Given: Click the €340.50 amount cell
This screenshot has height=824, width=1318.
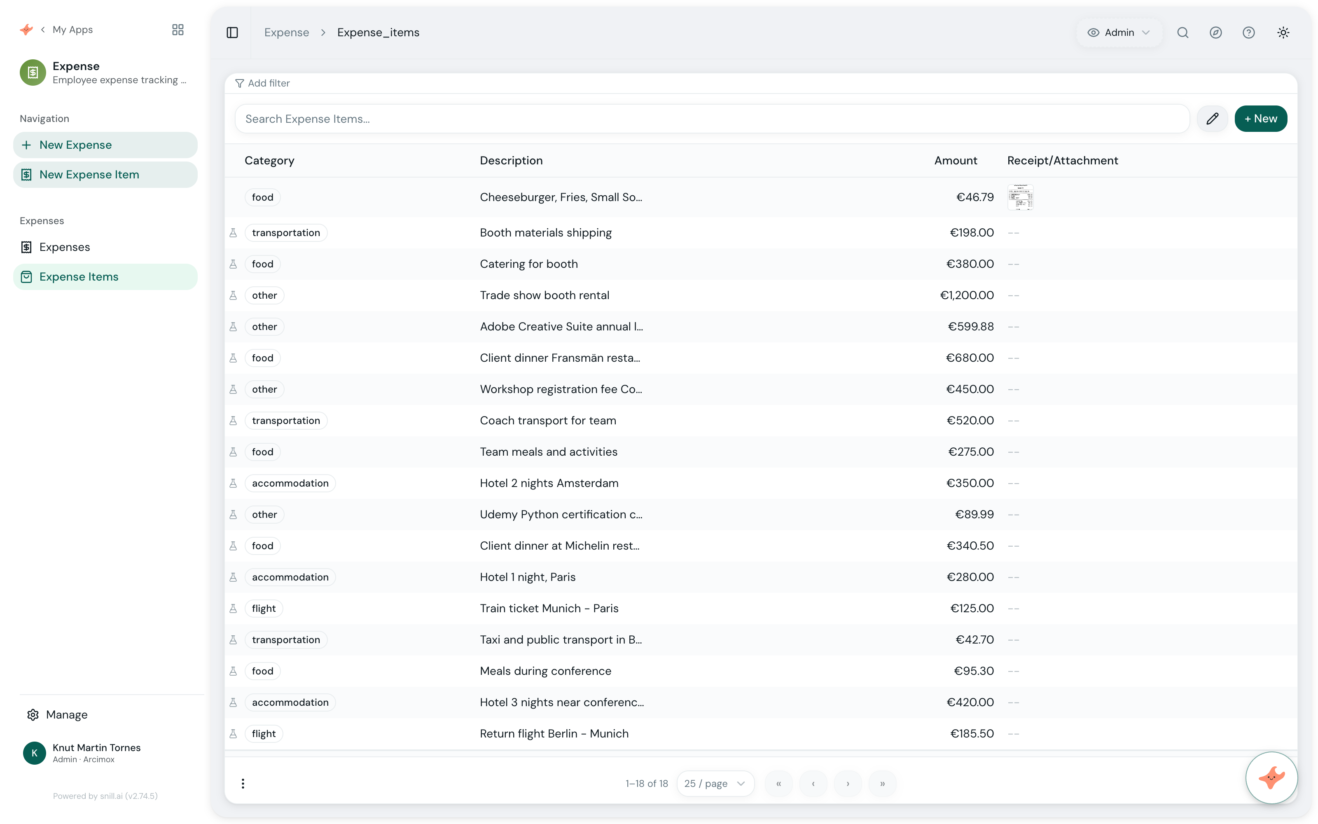Looking at the screenshot, I should tap(970, 545).
